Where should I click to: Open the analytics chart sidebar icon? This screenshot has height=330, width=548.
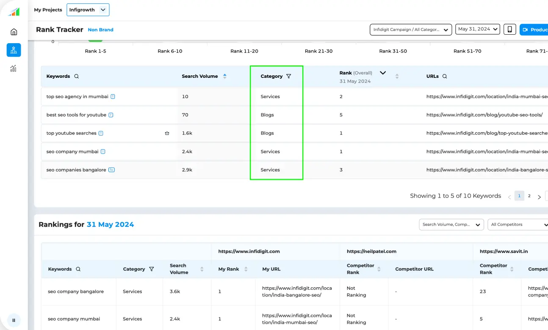pos(14,68)
